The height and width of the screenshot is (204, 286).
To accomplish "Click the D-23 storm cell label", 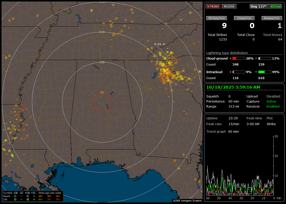I will click(158, 44).
